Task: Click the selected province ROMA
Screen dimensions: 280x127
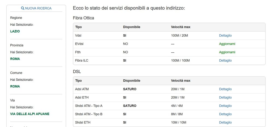Action: point(15,59)
